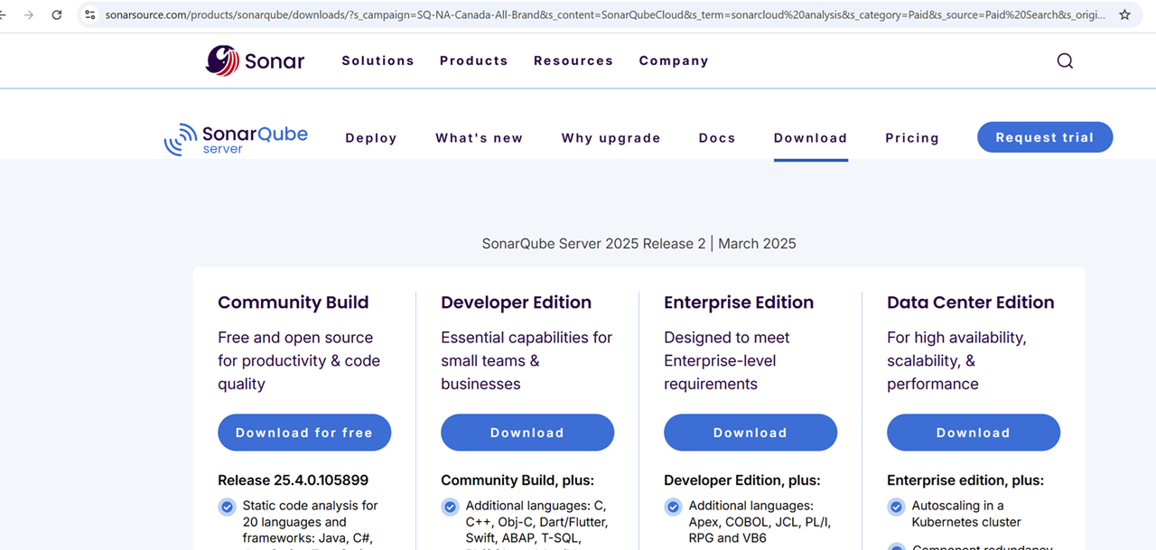1156x550 pixels.
Task: Open the Pricing tab
Action: [x=912, y=138]
